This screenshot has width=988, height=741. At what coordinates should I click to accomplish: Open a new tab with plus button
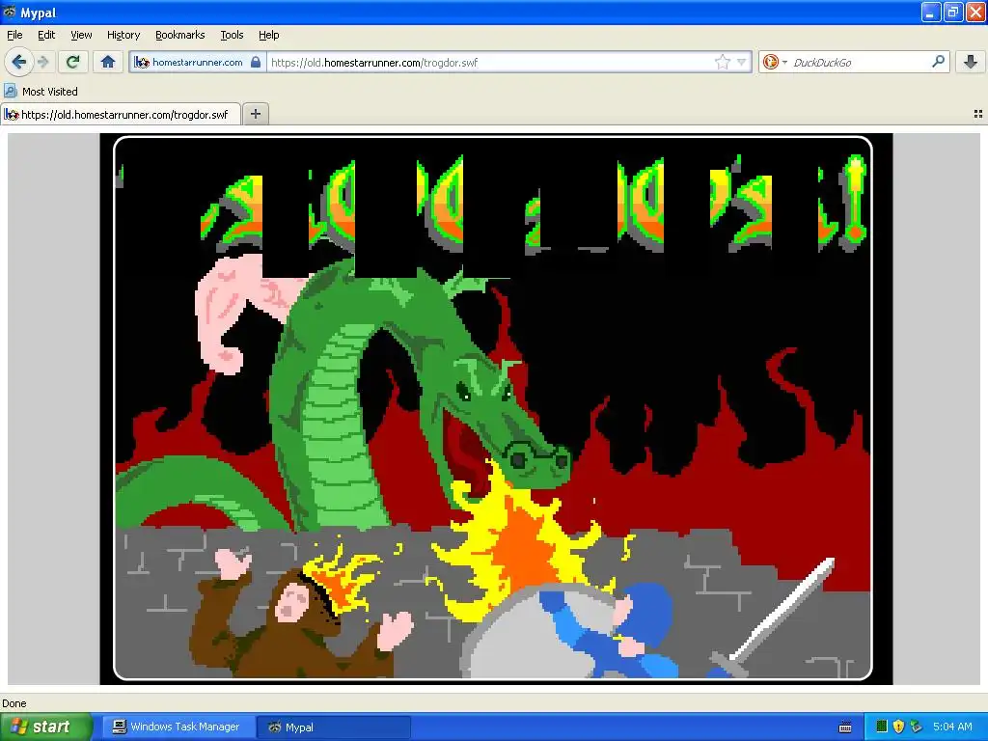tap(255, 114)
